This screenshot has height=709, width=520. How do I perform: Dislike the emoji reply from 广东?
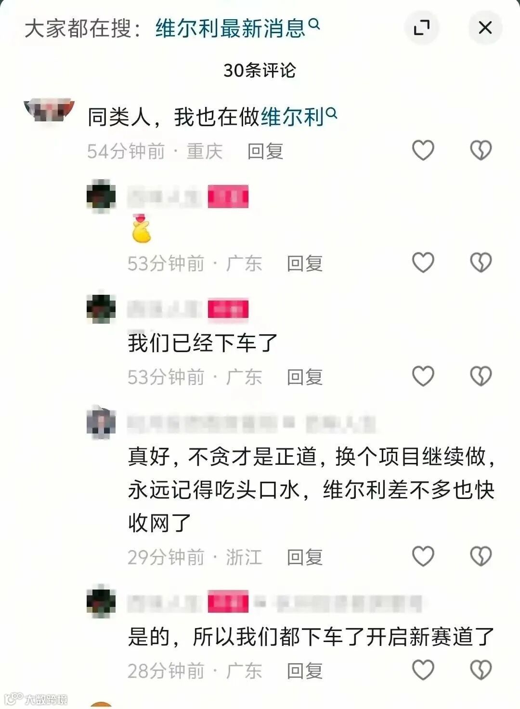(481, 263)
